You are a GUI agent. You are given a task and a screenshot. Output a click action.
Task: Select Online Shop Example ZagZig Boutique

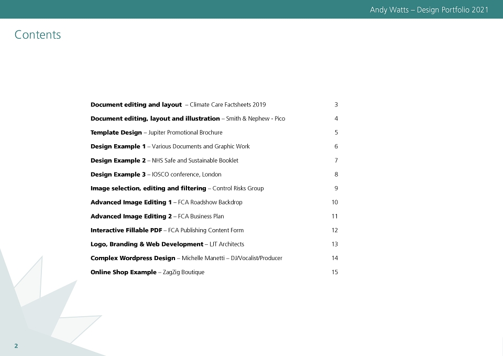[x=147, y=272]
